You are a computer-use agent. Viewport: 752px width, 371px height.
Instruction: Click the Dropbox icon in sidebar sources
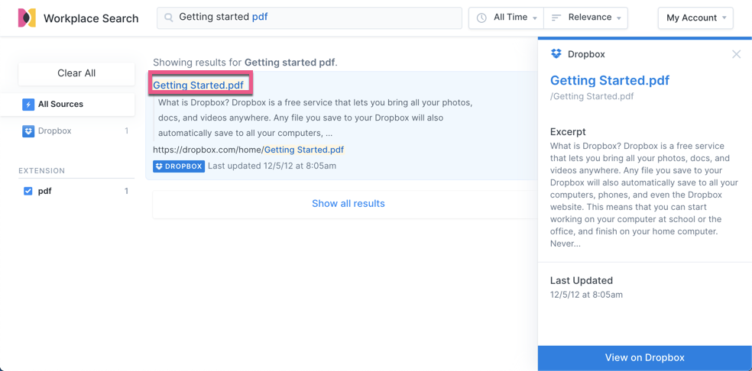pos(28,131)
